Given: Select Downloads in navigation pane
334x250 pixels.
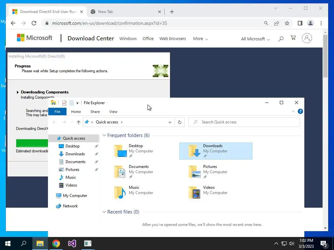Looking at the screenshot, I should [75, 154].
